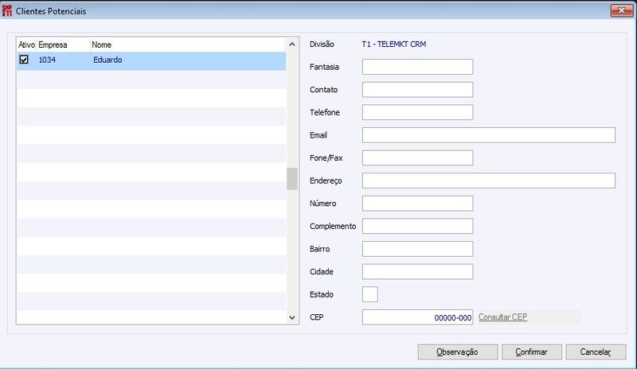Confirm with the Confirmar button

[x=531, y=352]
